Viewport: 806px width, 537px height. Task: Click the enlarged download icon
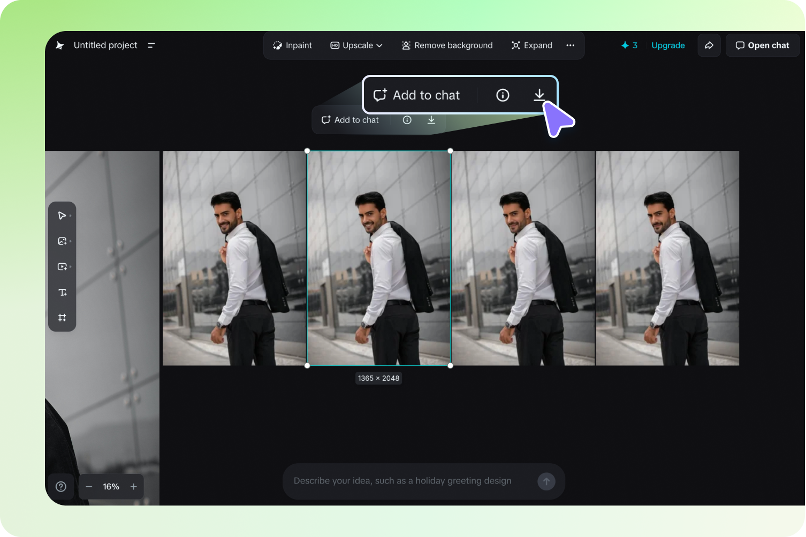[x=539, y=95]
